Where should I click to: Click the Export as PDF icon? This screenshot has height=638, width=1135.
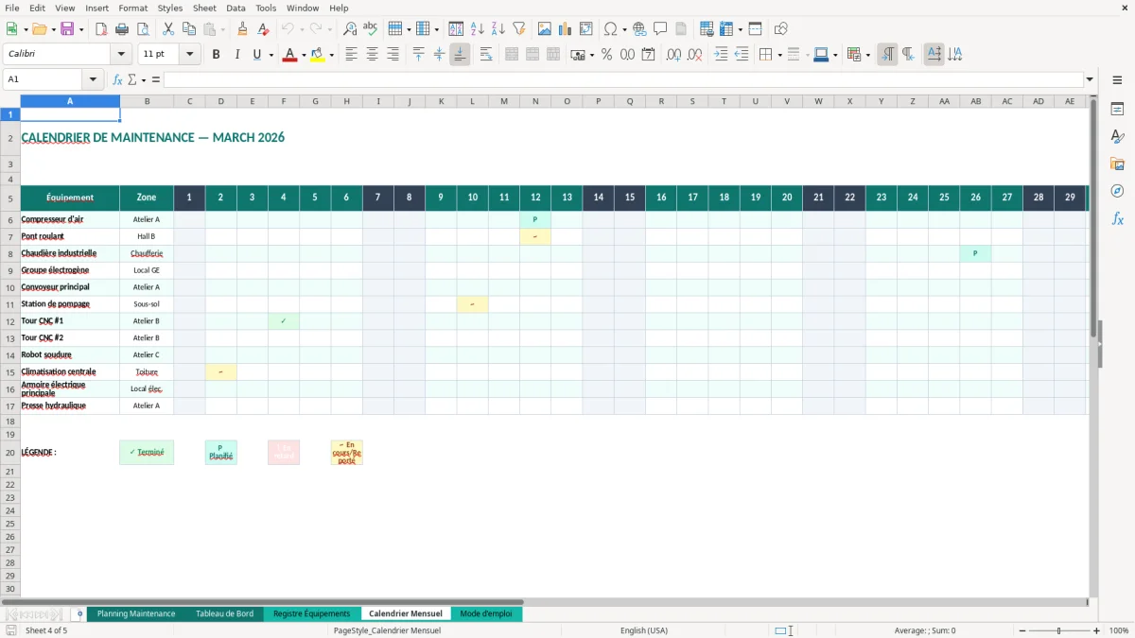(101, 29)
